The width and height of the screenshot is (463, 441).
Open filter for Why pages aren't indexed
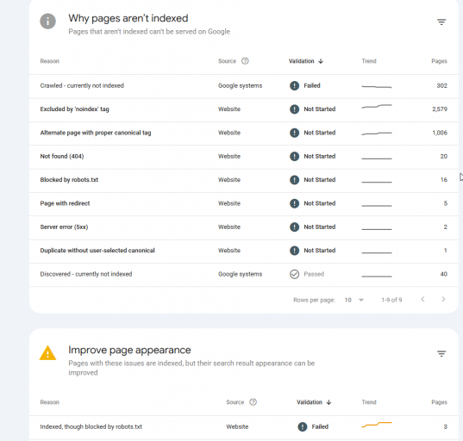tap(441, 22)
